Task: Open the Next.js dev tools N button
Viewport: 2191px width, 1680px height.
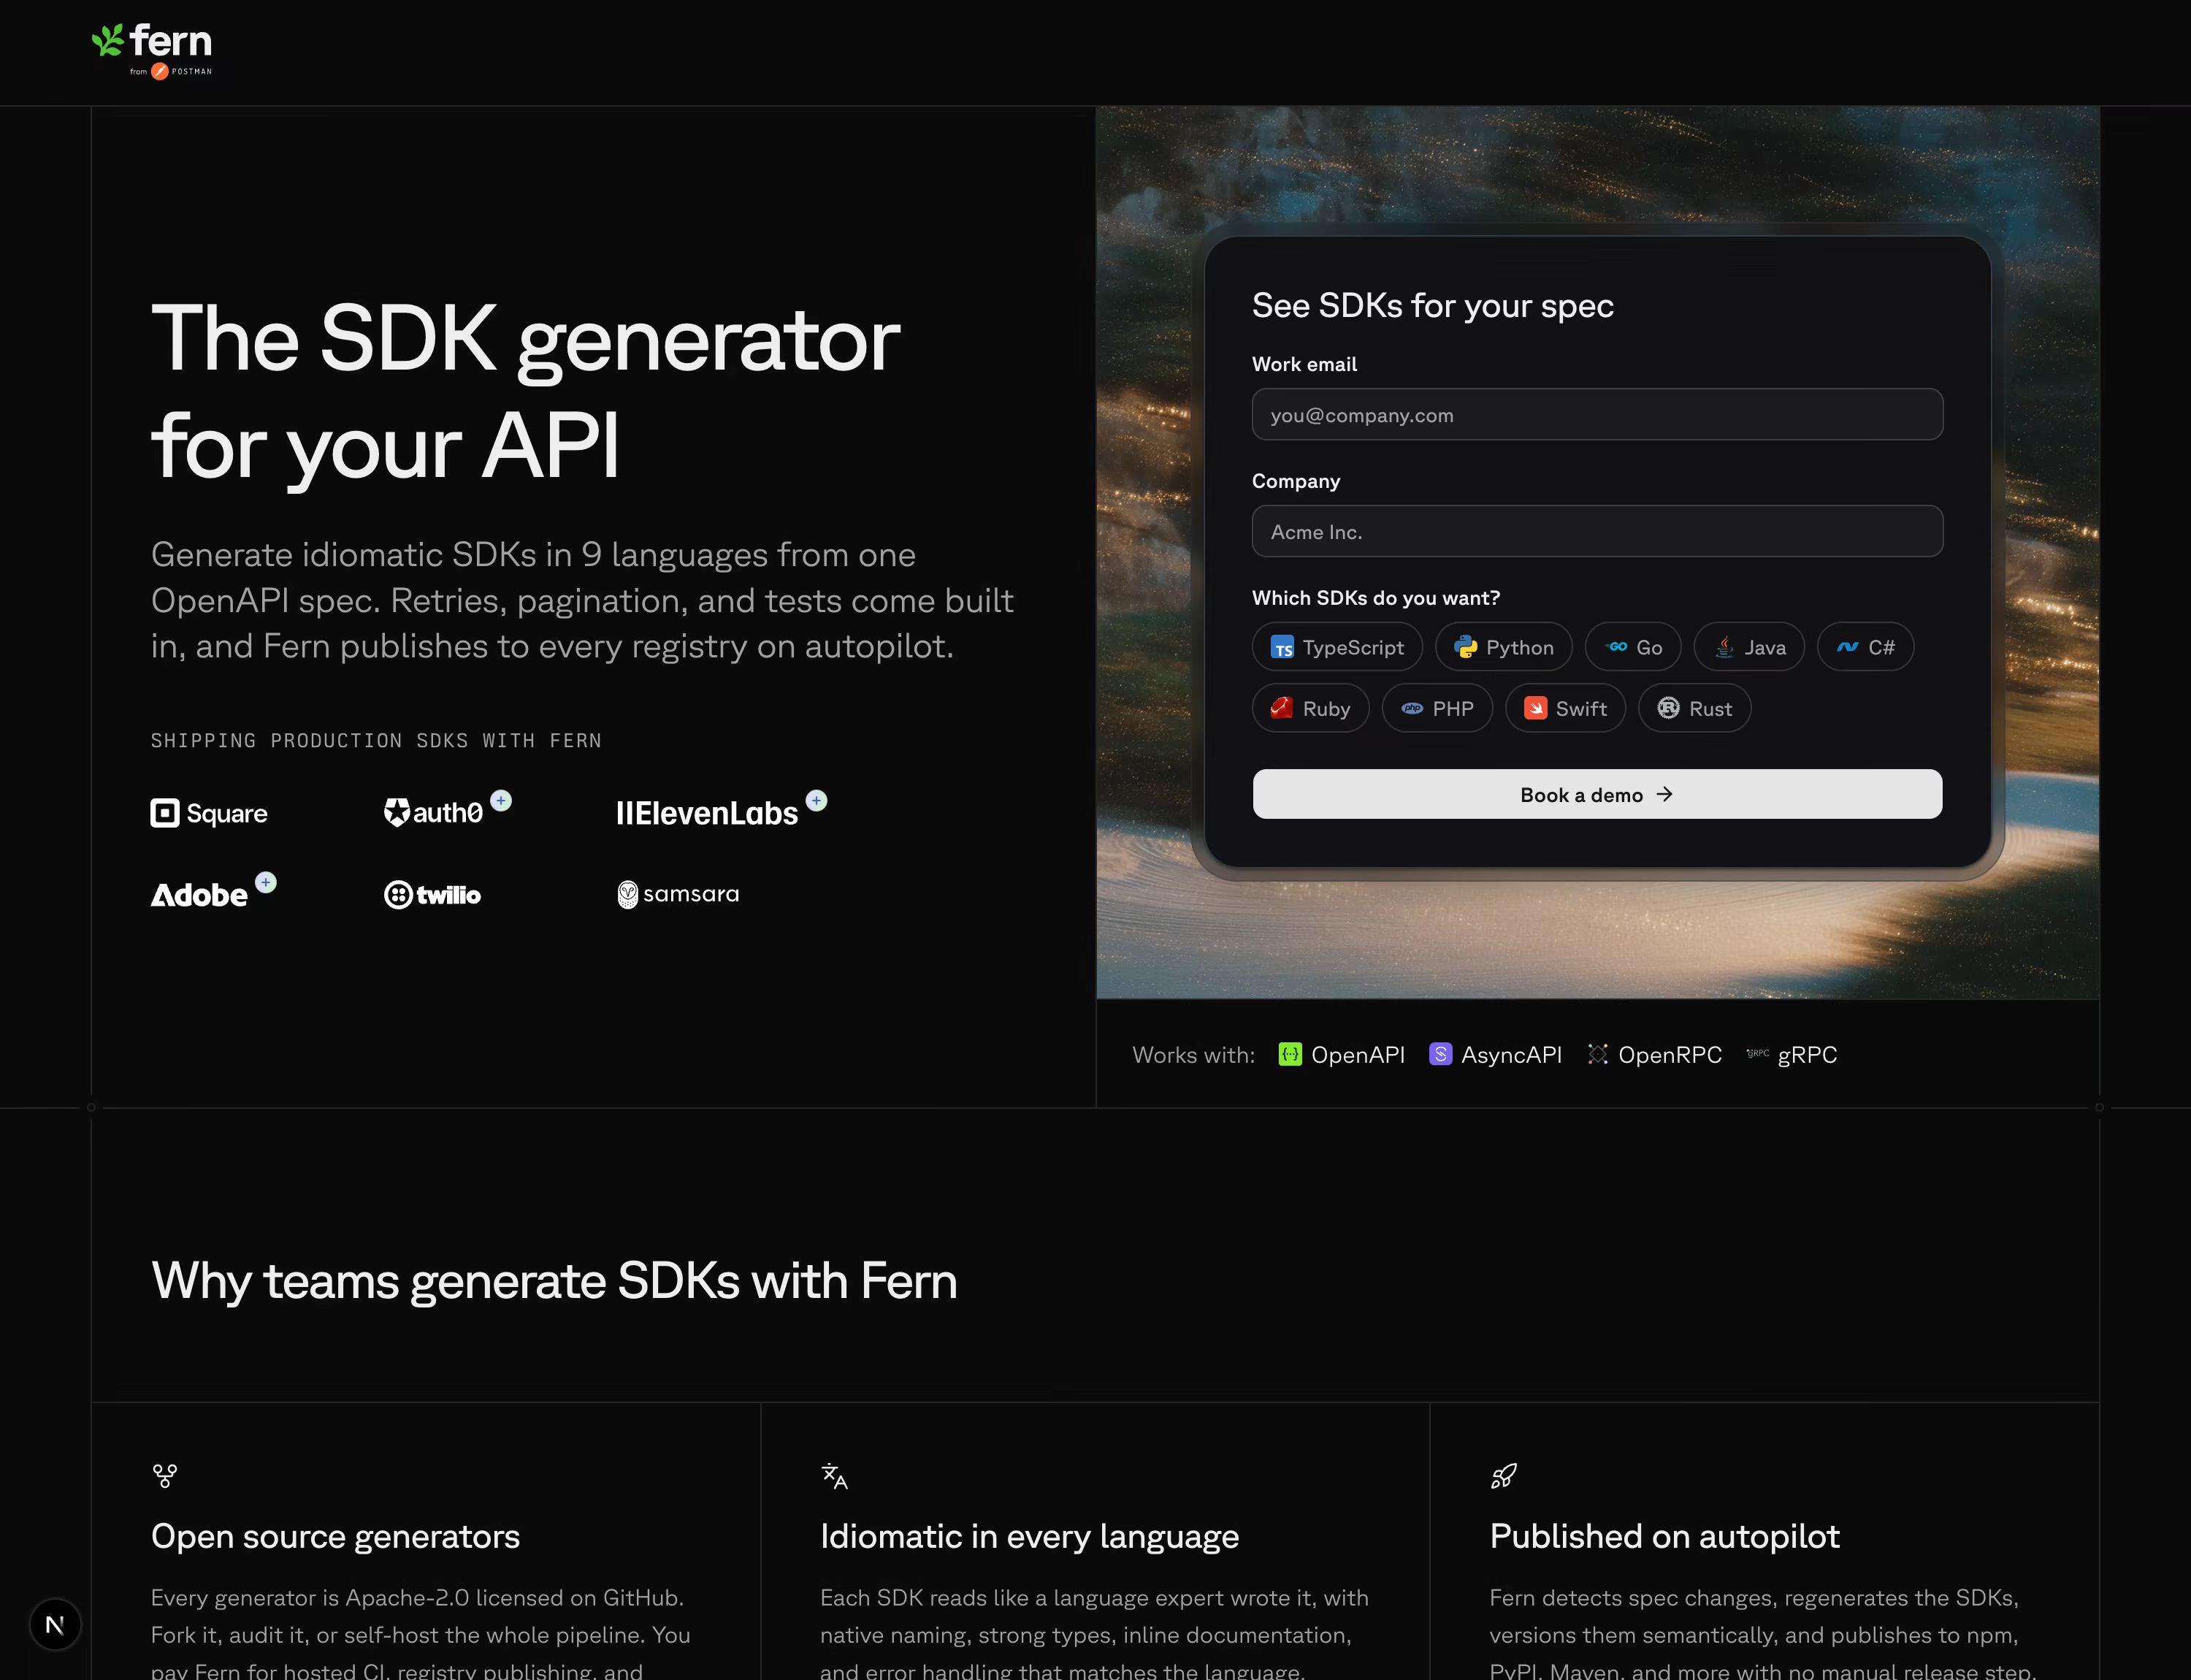Action: tap(55, 1624)
